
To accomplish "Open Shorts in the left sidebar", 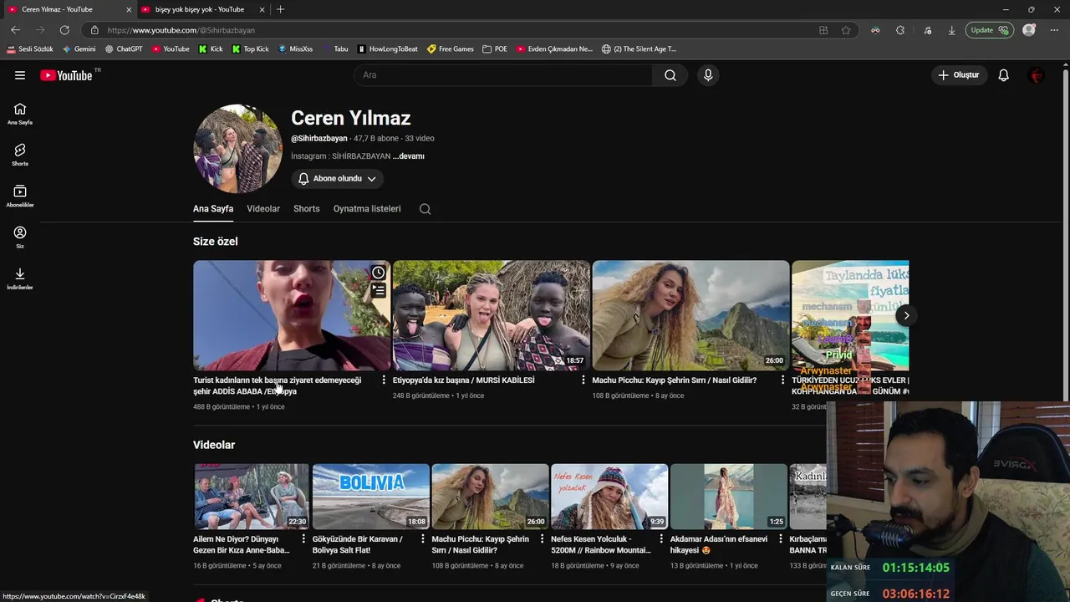I will (x=20, y=155).
